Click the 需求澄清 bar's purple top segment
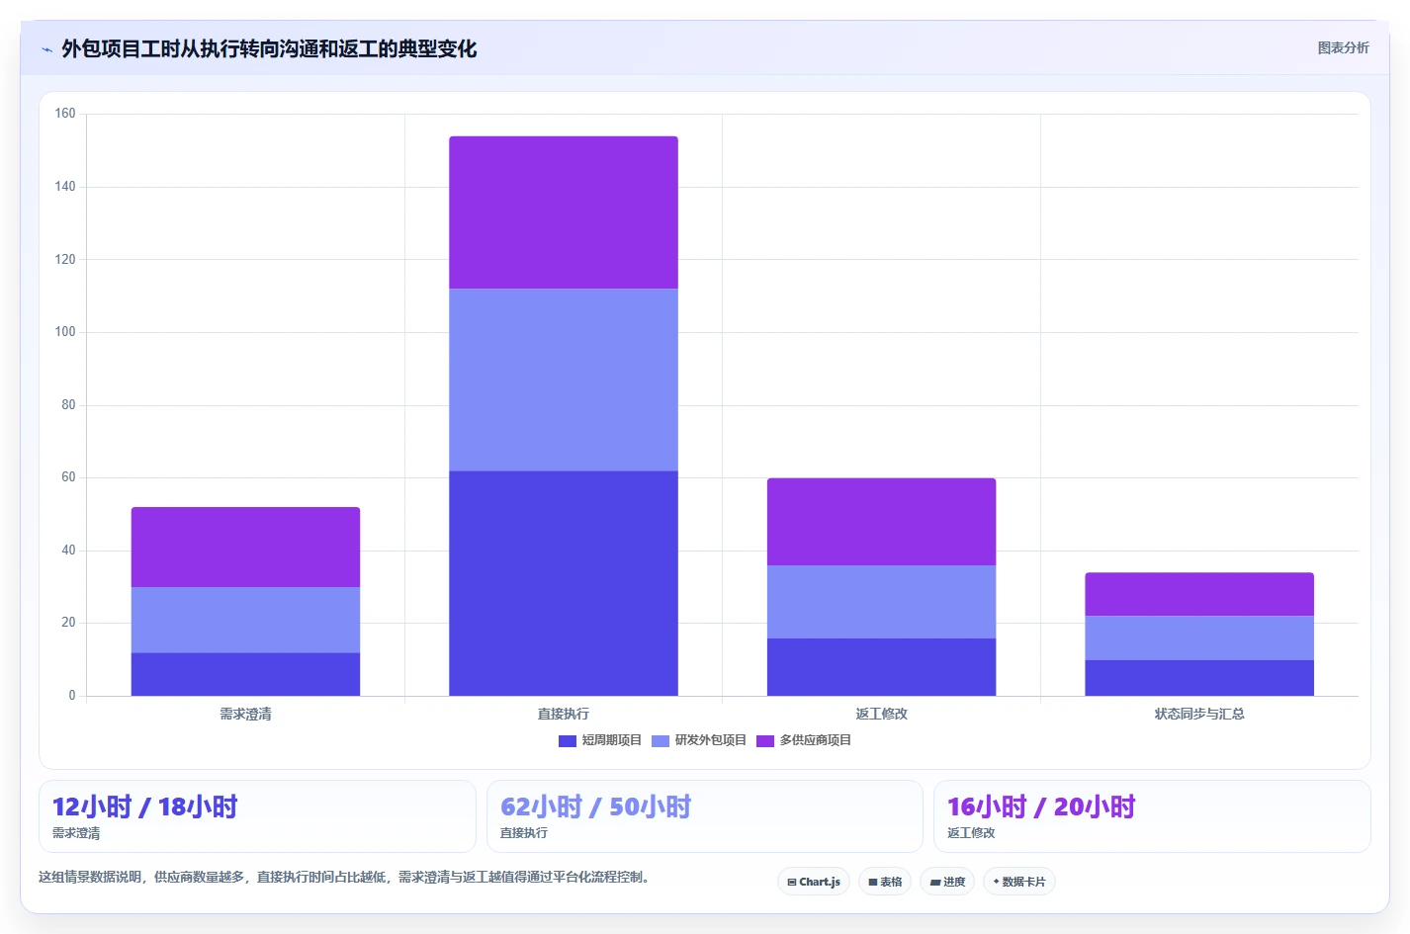 pyautogui.click(x=245, y=548)
